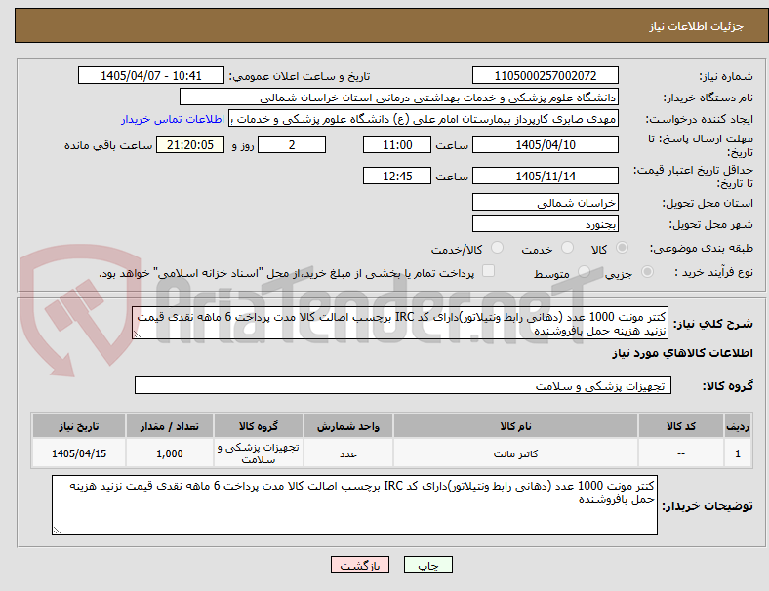Image resolution: width=769 pixels, height=591 pixels.
Task: Click delivery city field بجنورد
Action: click(x=545, y=223)
